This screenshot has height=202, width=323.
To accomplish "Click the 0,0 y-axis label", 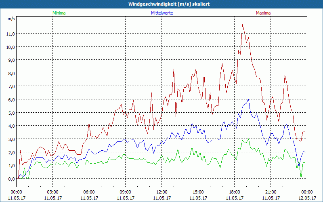I will (x=11, y=179).
